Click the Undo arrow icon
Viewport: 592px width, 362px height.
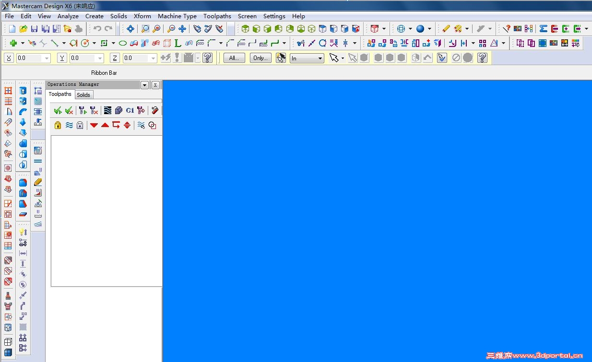pyautogui.click(x=97, y=29)
